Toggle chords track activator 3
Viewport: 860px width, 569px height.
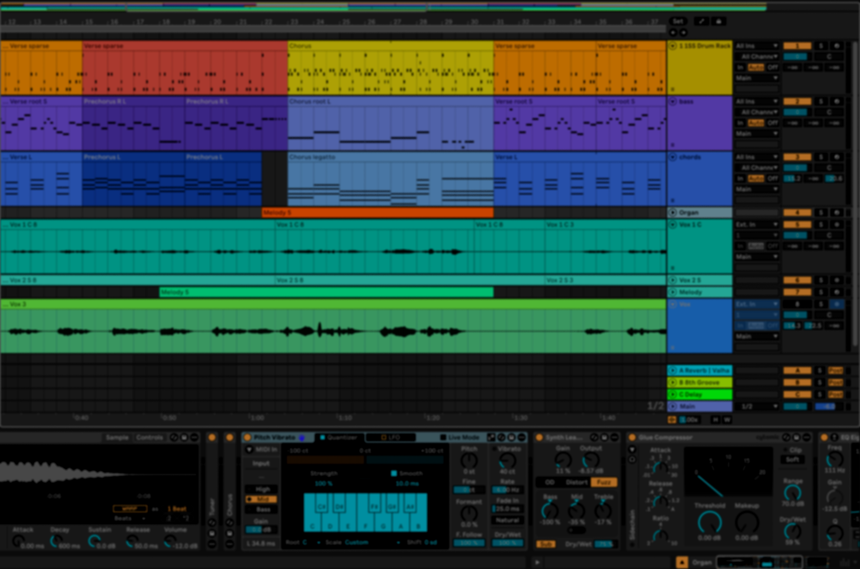click(797, 157)
